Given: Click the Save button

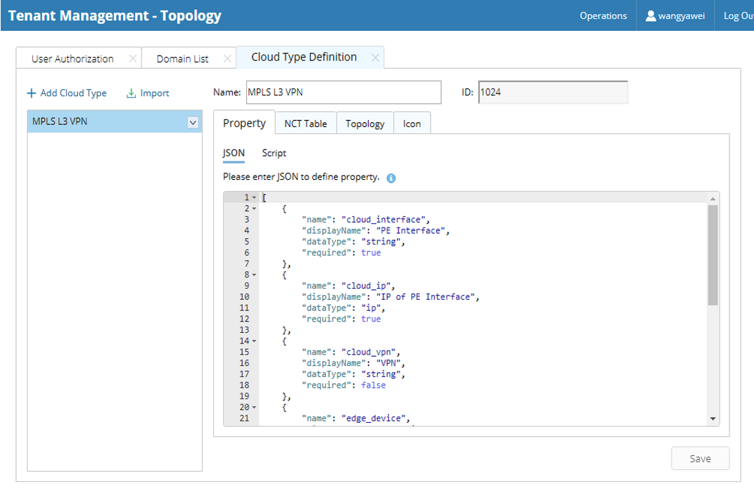Looking at the screenshot, I should [x=700, y=459].
